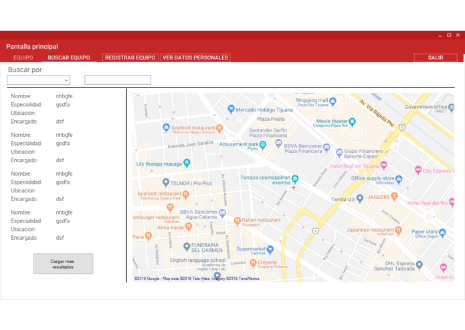Click Alma Verde restaurant pin
The height and width of the screenshot is (330, 465).
pyautogui.click(x=189, y=226)
